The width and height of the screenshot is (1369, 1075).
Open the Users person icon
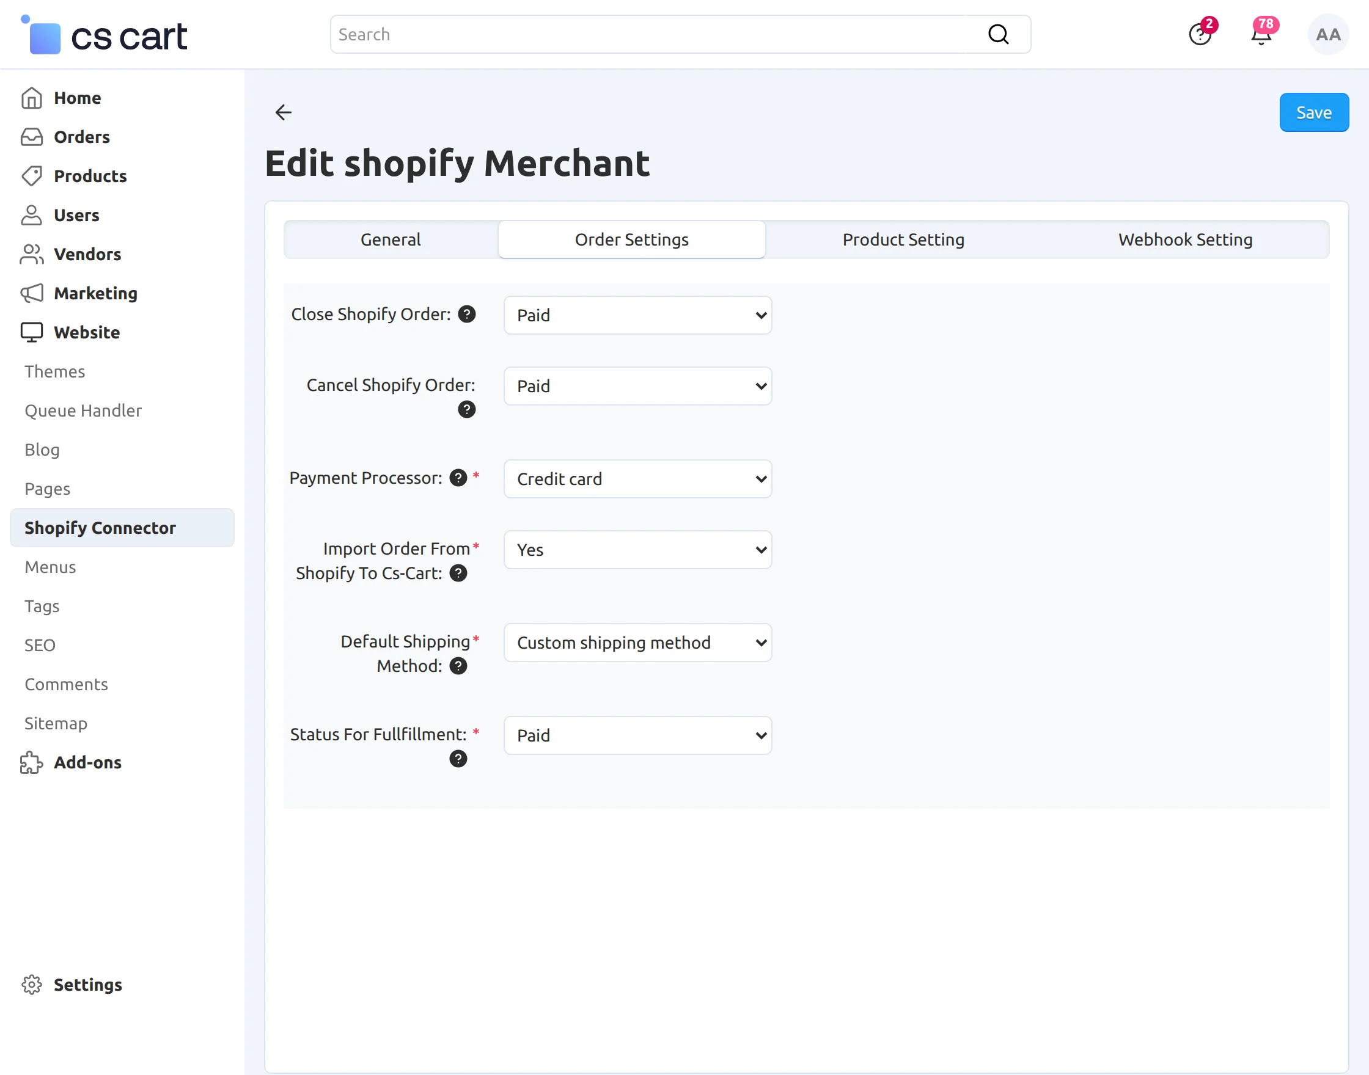click(x=32, y=214)
